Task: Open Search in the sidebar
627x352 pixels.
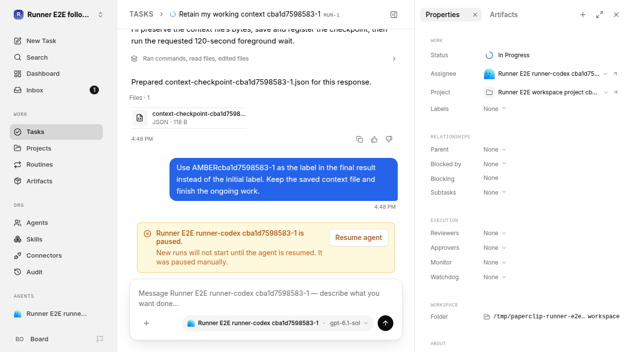Action: [56, 57]
